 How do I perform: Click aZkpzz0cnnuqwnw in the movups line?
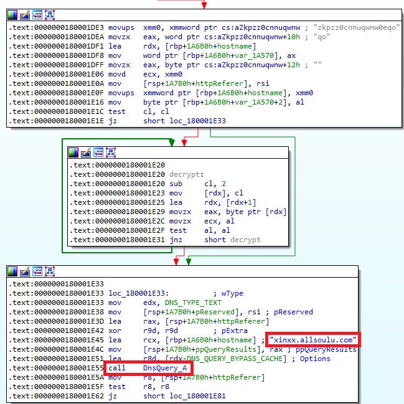click(x=267, y=27)
